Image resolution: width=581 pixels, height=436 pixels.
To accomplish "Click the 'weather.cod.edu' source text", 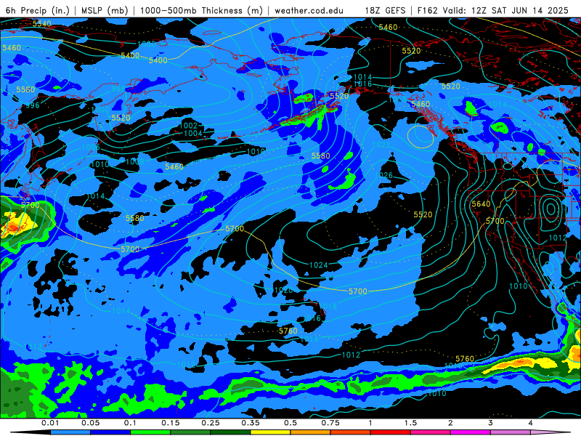I will [309, 10].
